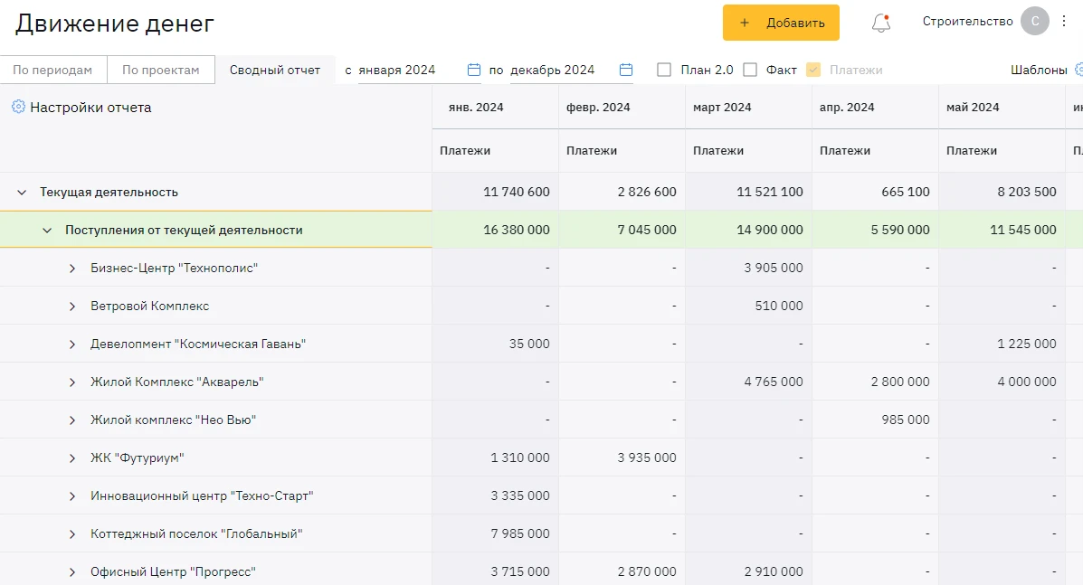Click the 4 000 000 Акварель May cell
The width and height of the screenshot is (1083, 585).
pyautogui.click(x=1002, y=382)
